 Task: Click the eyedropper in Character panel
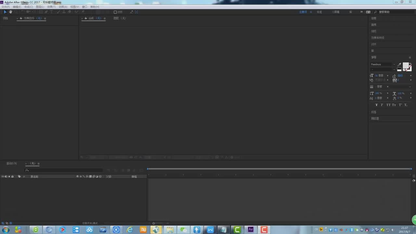pos(399,65)
